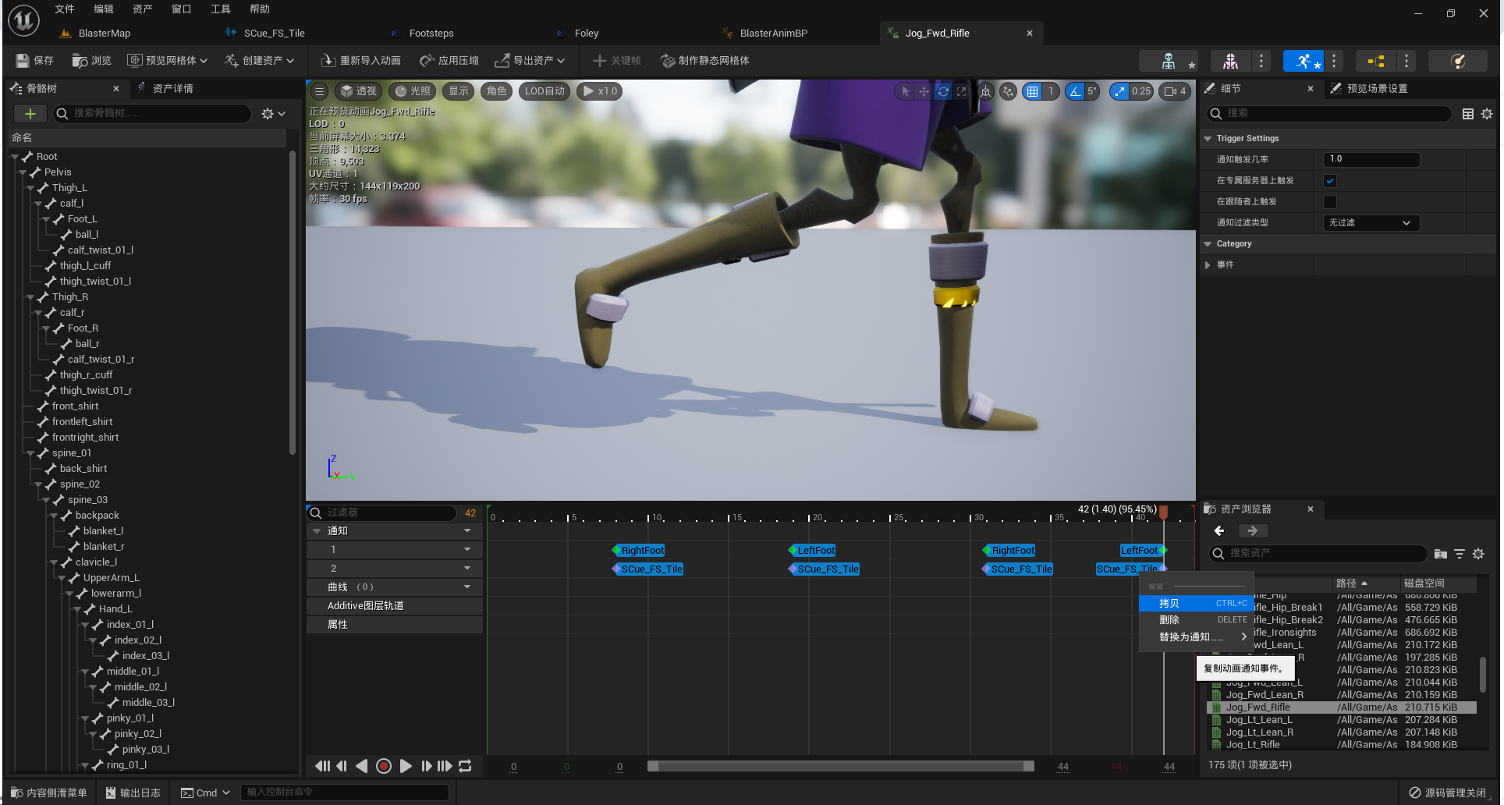
Task: Toggle surface snapping icon
Action: [1008, 91]
